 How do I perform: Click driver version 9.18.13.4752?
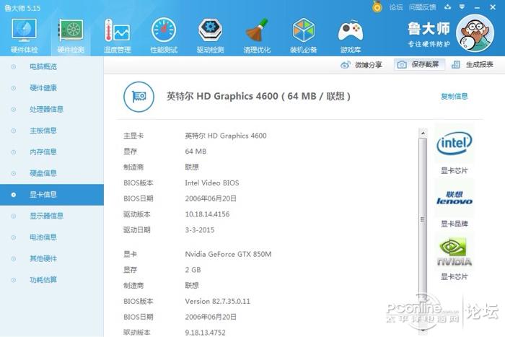pos(205,333)
